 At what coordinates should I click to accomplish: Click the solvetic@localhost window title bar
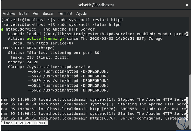96,5
